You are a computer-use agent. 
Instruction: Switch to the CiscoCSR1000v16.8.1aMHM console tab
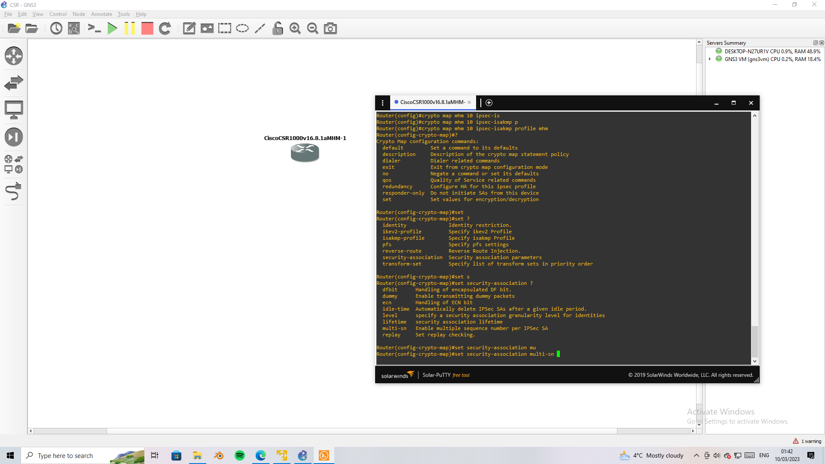(x=431, y=102)
